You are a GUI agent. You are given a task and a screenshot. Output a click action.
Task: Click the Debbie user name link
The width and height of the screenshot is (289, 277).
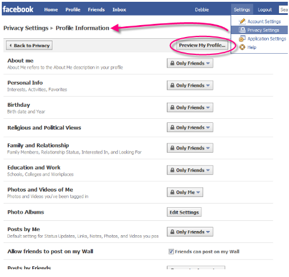coord(202,10)
